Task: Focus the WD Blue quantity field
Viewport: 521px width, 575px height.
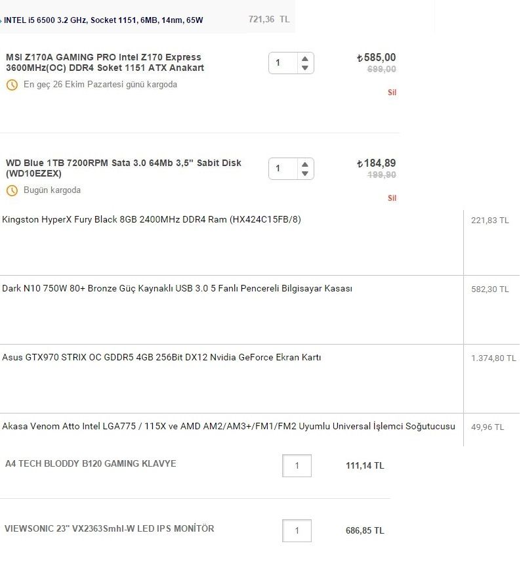Action: click(283, 169)
